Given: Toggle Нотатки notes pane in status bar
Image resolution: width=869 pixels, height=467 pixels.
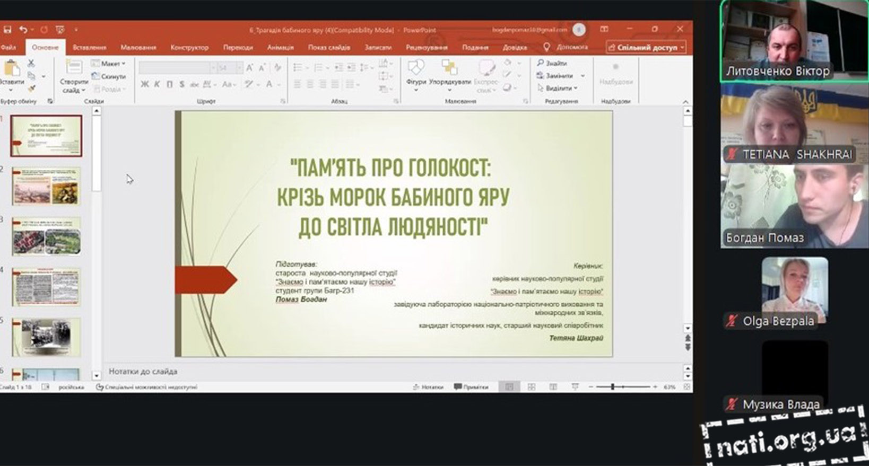Looking at the screenshot, I should [428, 387].
